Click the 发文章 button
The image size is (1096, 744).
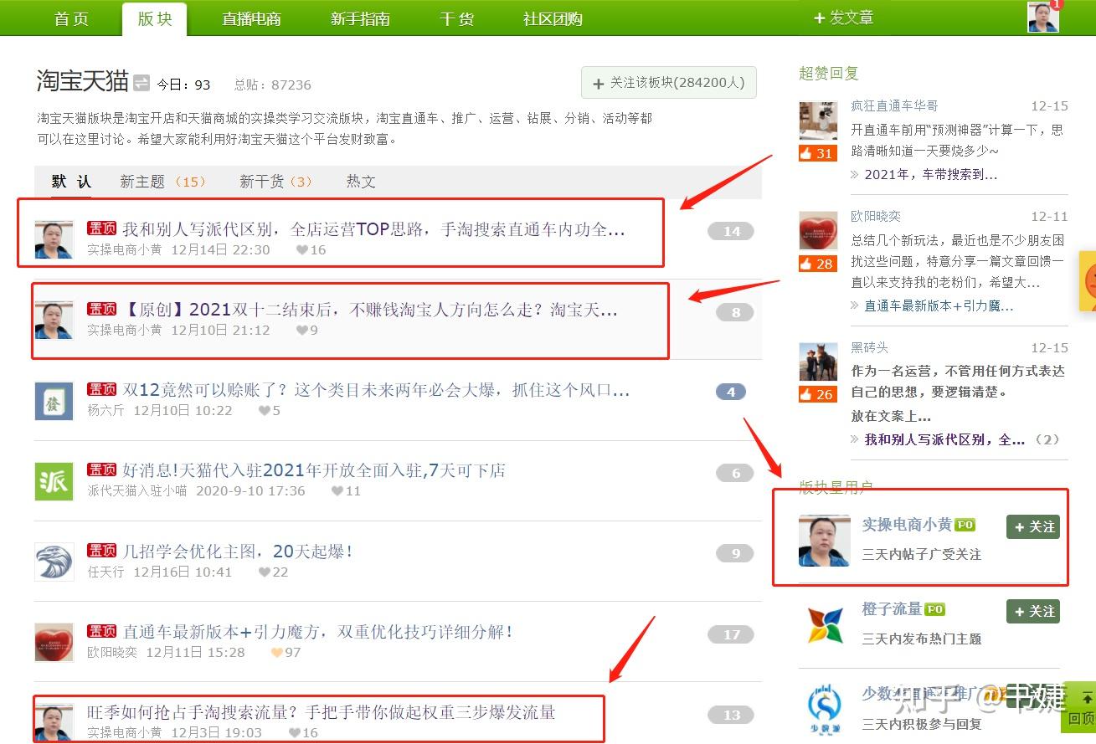click(x=844, y=18)
